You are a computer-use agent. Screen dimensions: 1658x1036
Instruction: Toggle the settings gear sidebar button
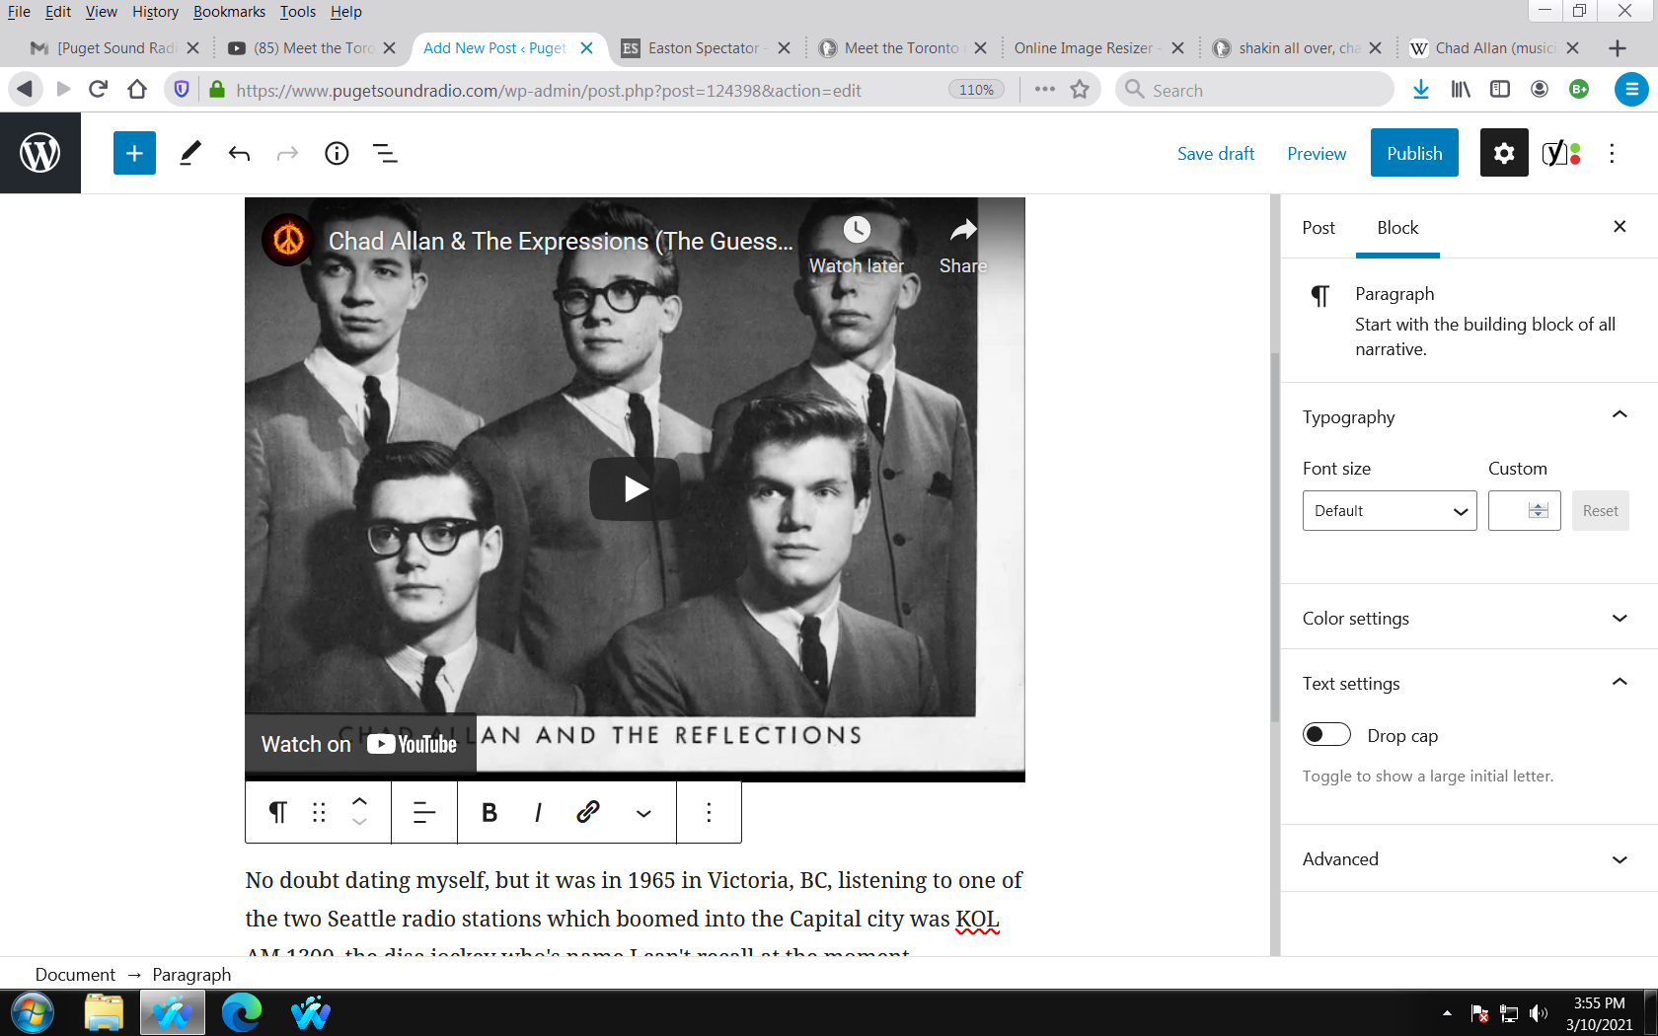pos(1503,153)
